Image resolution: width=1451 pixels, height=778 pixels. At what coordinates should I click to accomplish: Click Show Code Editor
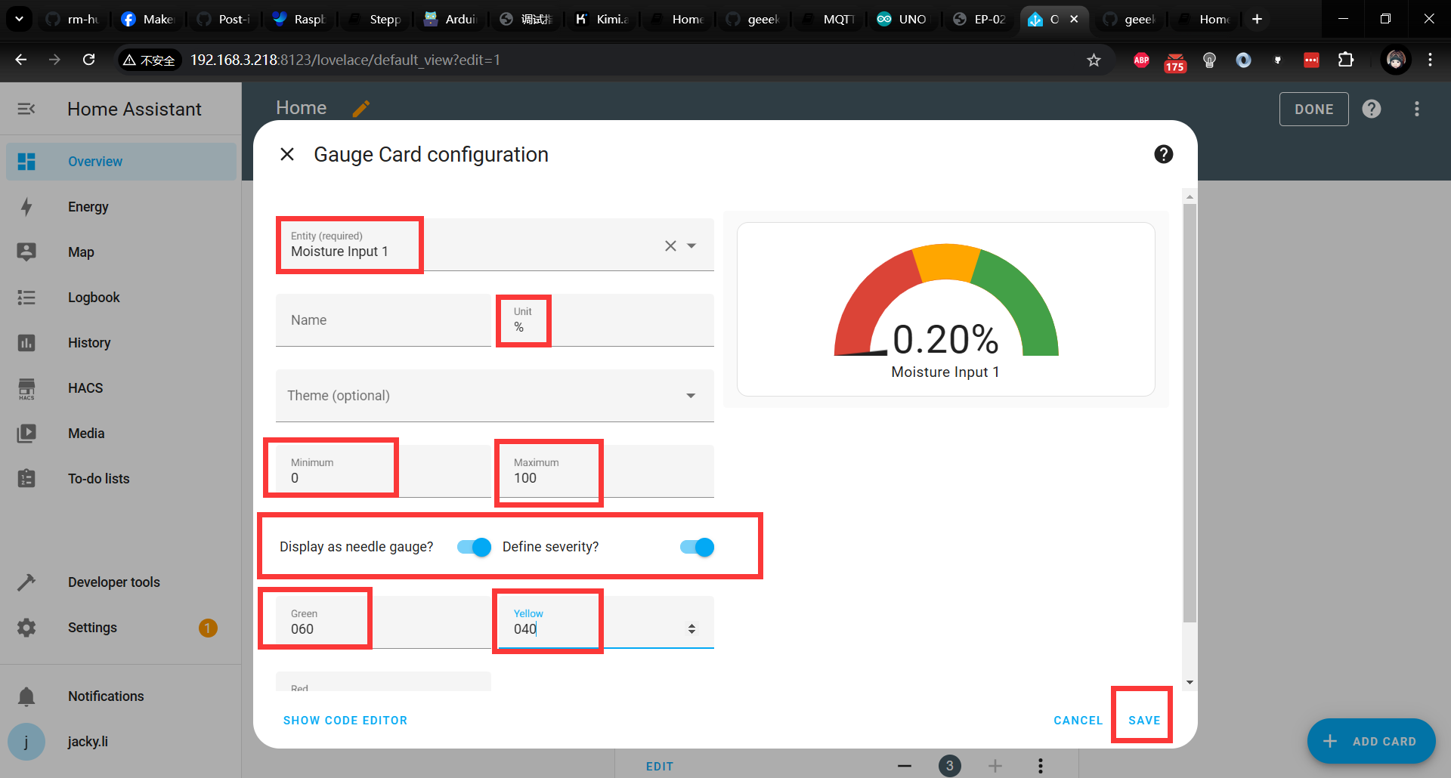pos(345,721)
